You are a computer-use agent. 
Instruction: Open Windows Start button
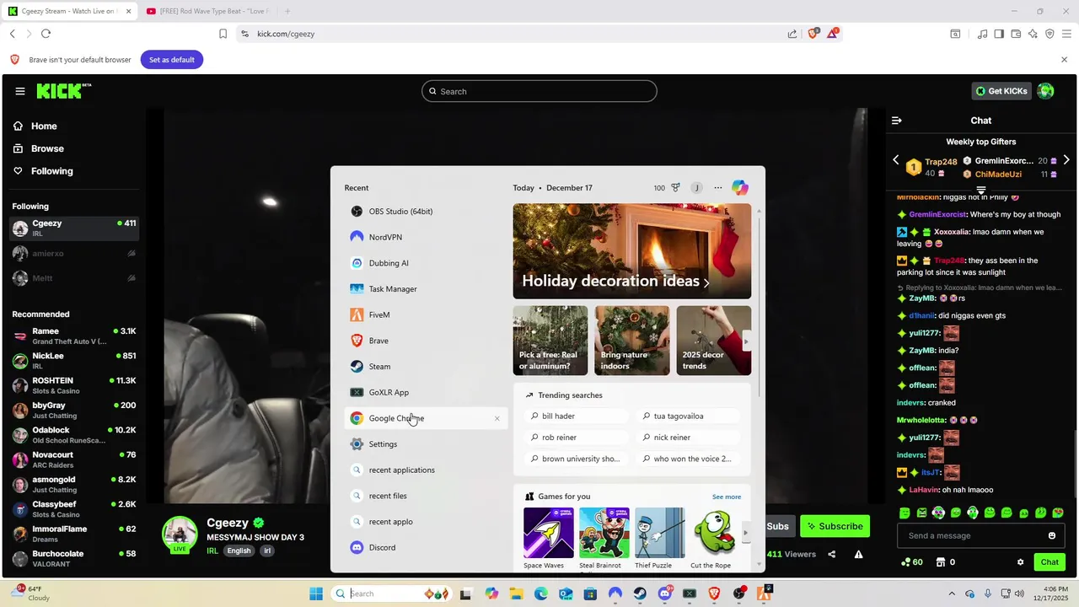tap(316, 594)
